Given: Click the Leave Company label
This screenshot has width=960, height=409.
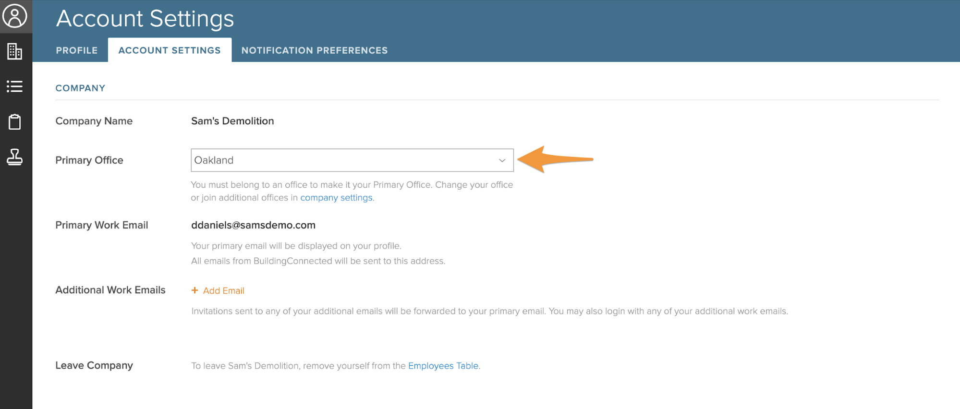Looking at the screenshot, I should coord(94,365).
